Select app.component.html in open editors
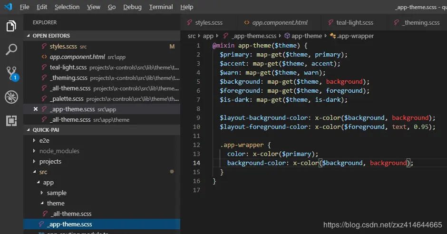Screen dimensions: 447x234 (x=102, y=57)
